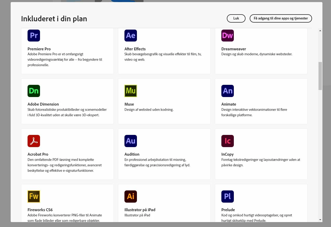331x227 pixels.
Task: Click the Dreamweaver Dw icon
Action: point(228,35)
